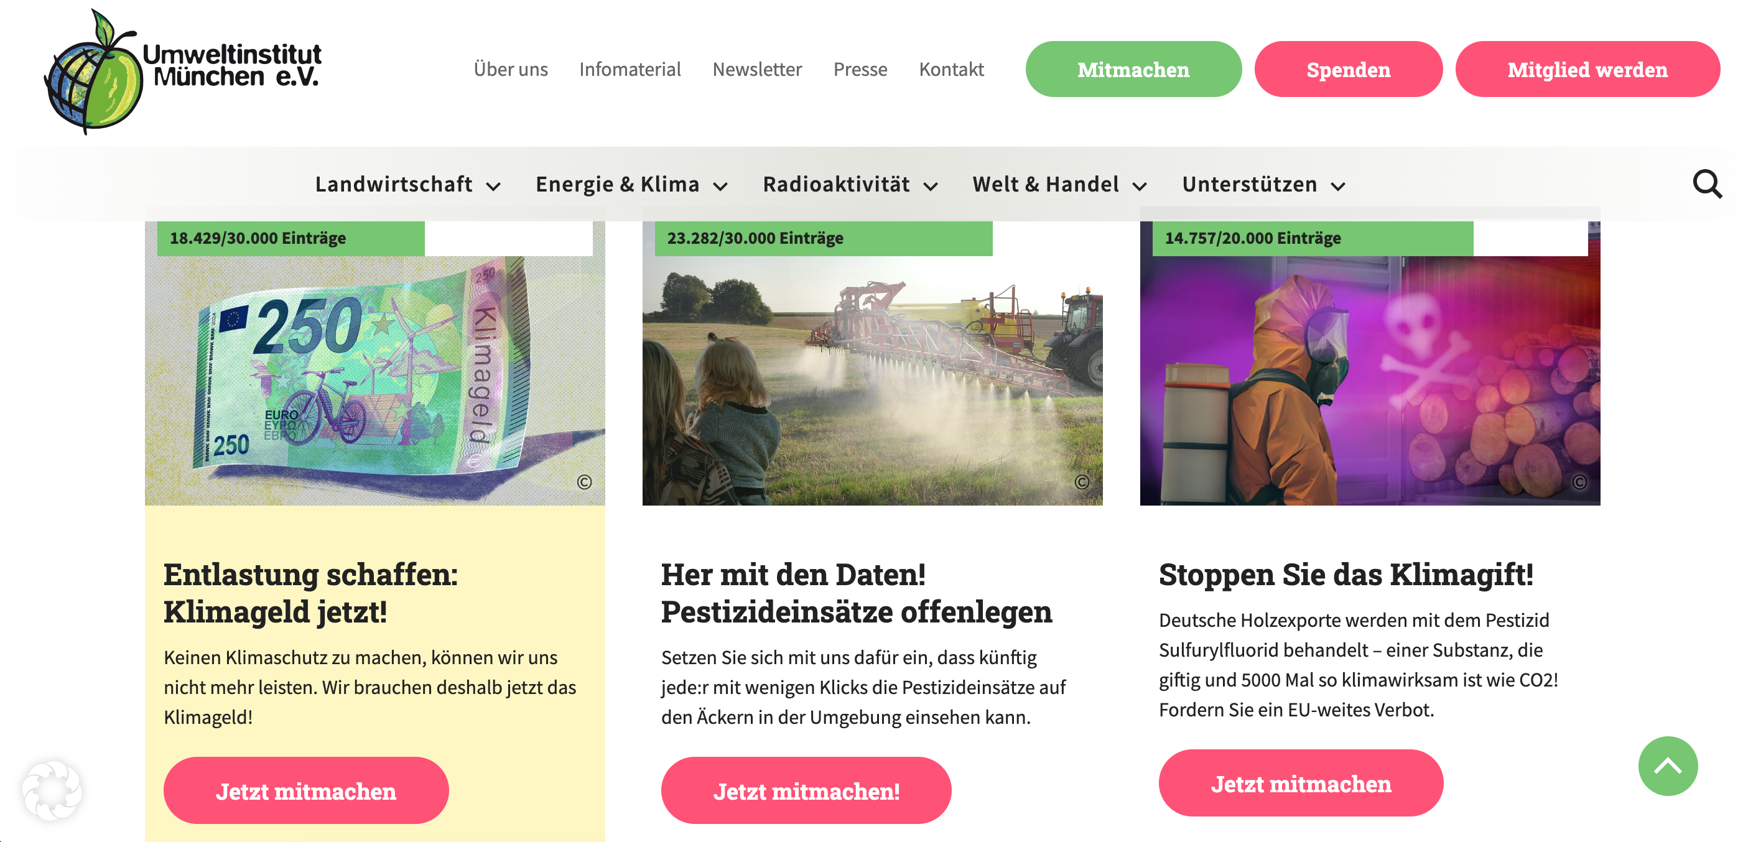Open the cookie settings flower icon
The width and height of the screenshot is (1743, 842).
pyautogui.click(x=52, y=790)
